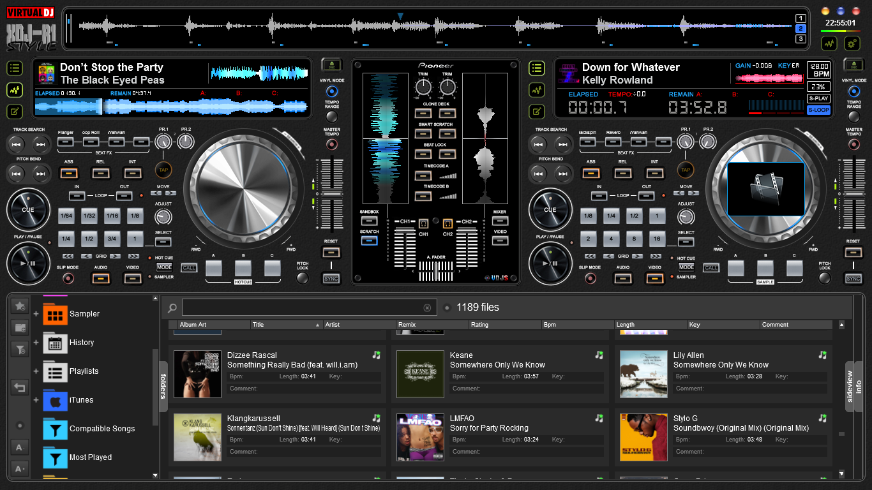Show left deck waveform view icon
Image resolution: width=872 pixels, height=490 pixels.
pos(15,90)
